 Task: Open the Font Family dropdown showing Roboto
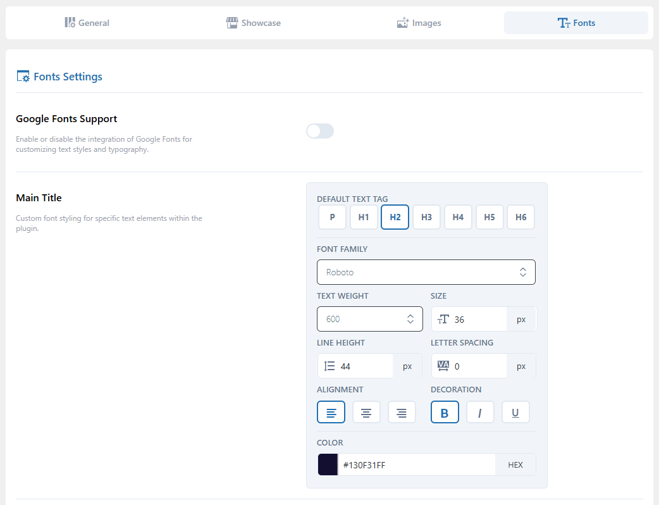[426, 272]
